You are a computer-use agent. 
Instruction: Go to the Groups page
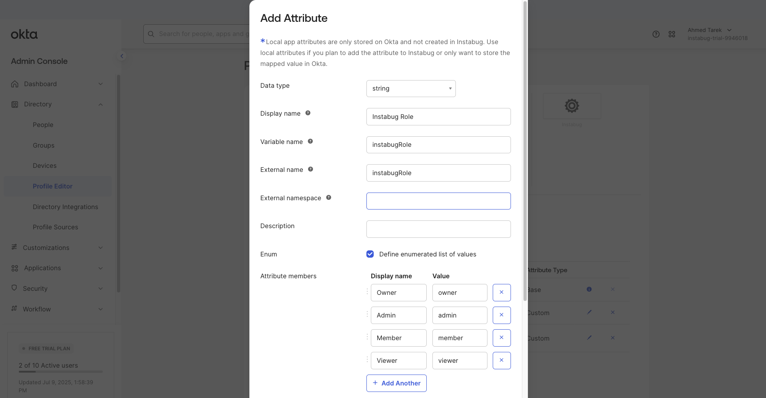tap(43, 146)
